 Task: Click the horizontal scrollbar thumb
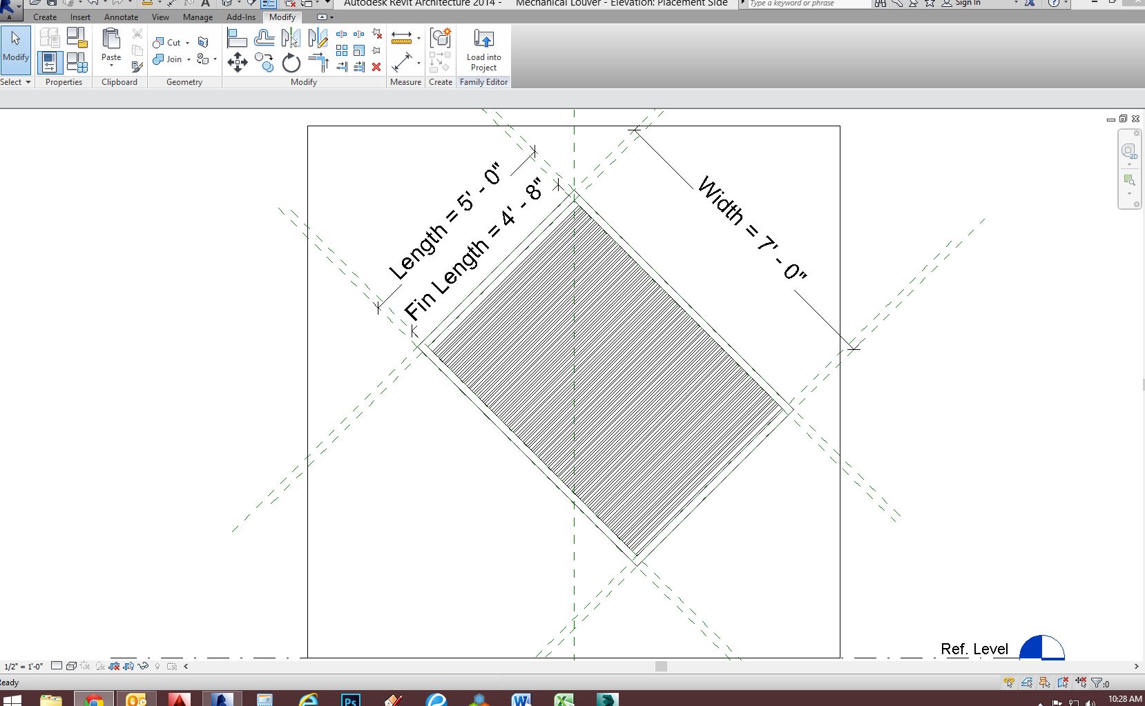point(661,667)
